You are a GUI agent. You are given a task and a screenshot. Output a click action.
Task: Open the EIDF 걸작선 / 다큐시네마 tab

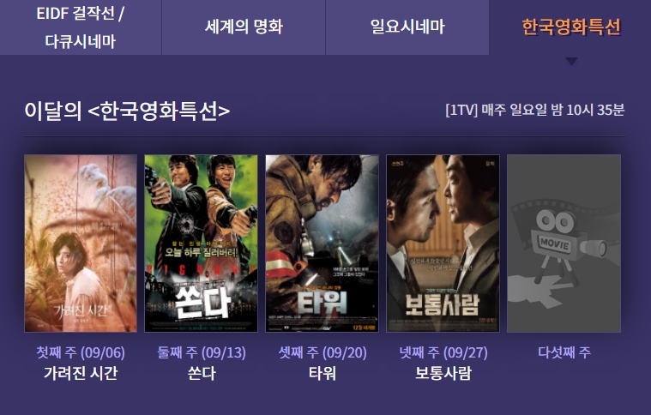tap(81, 27)
